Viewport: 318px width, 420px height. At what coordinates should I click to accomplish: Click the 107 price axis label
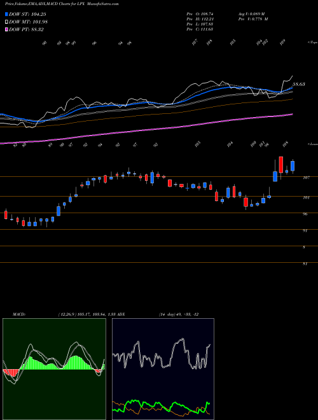click(307, 178)
